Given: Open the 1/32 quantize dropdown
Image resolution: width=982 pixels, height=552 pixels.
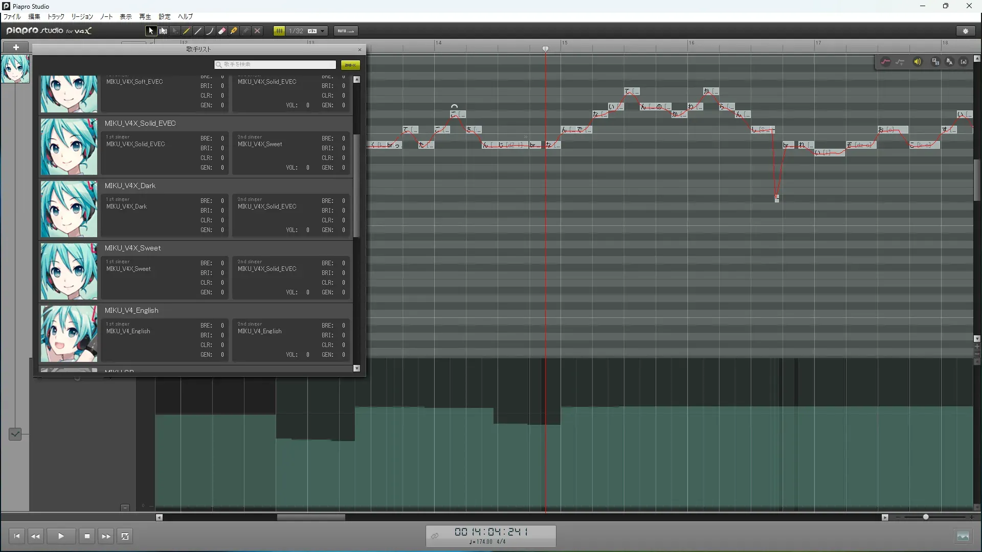Looking at the screenshot, I should [x=323, y=31].
